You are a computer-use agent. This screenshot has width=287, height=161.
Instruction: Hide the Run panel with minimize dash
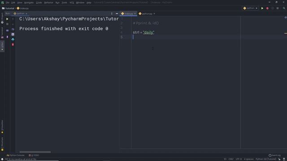117,13
